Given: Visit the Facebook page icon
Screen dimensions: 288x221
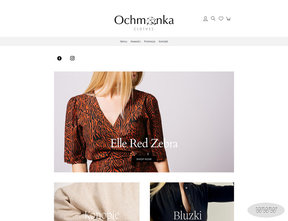Looking at the screenshot, I should tap(59, 58).
